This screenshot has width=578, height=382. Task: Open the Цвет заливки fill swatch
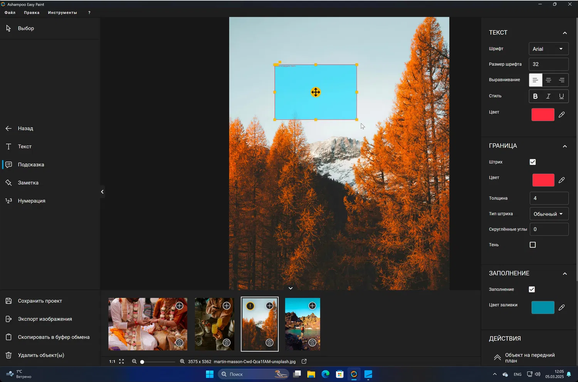pos(543,307)
